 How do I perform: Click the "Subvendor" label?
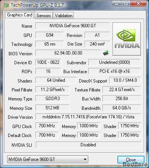point(76,63)
